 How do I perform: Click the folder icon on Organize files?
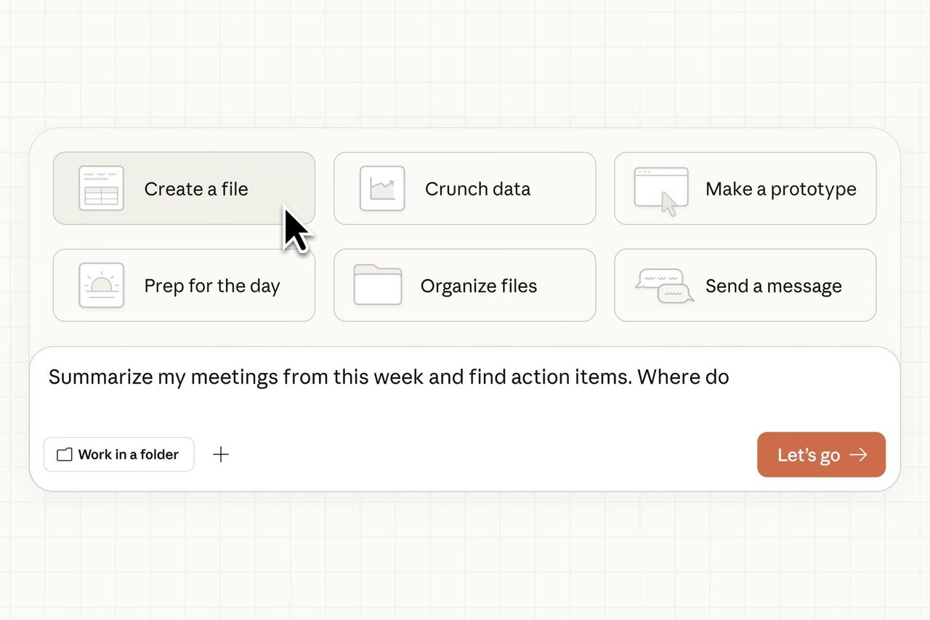[378, 285]
